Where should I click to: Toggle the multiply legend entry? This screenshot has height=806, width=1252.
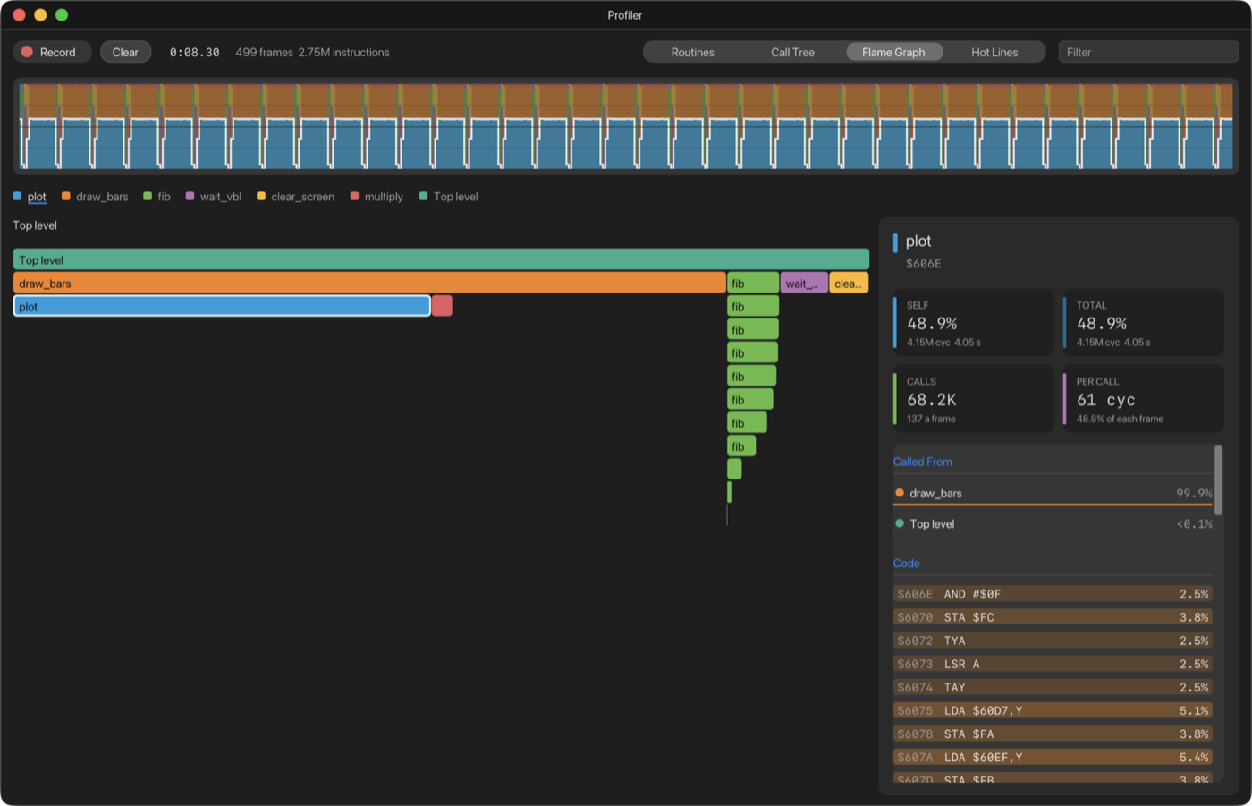pyautogui.click(x=376, y=197)
